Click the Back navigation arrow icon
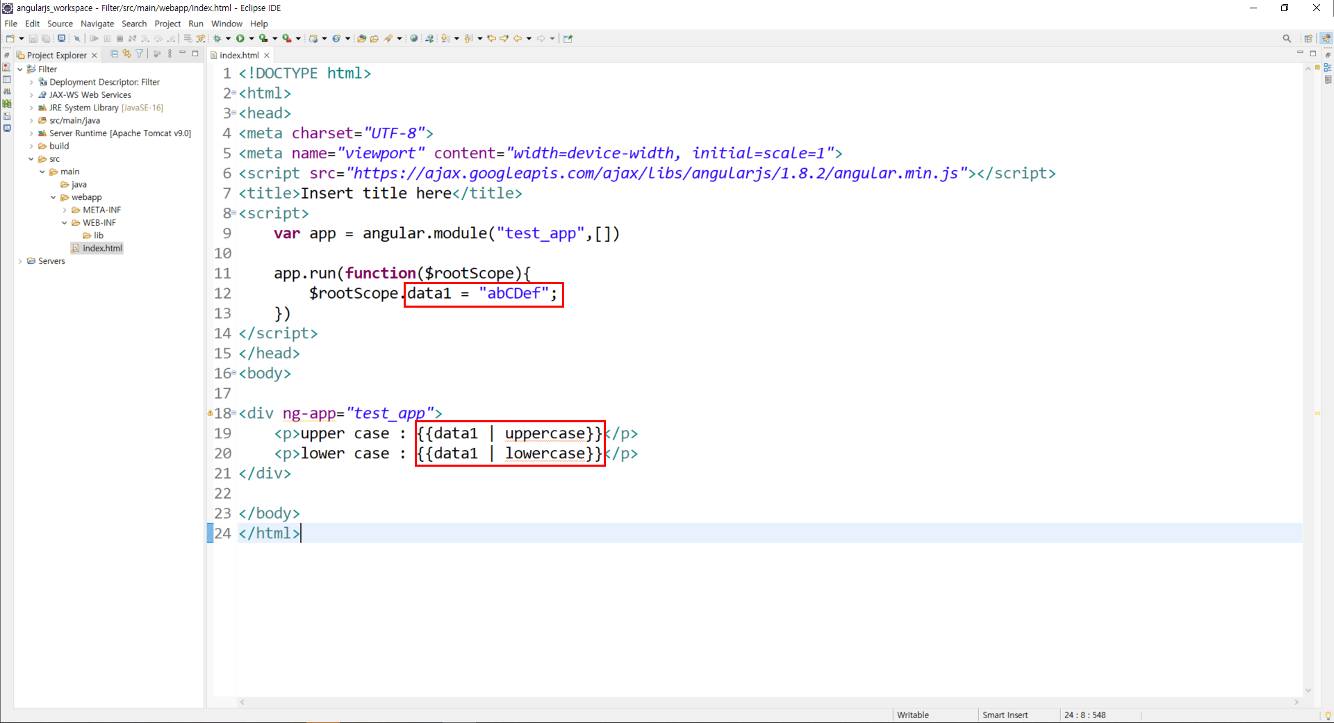The height and width of the screenshot is (723, 1334). [518, 39]
